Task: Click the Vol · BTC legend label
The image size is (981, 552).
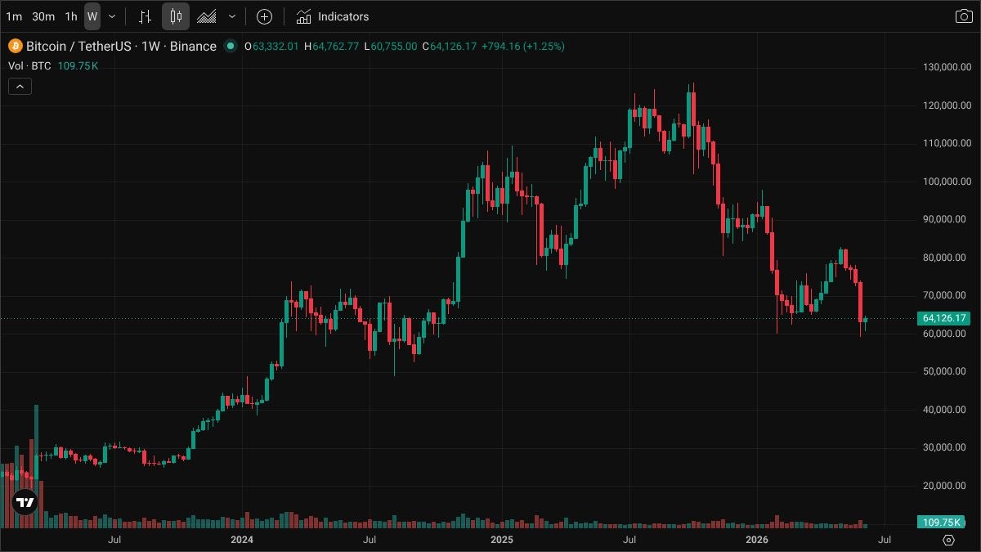Action: pos(30,65)
